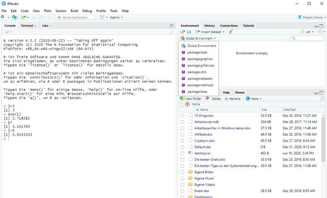Select package:utils from environment list

(x=199, y=72)
